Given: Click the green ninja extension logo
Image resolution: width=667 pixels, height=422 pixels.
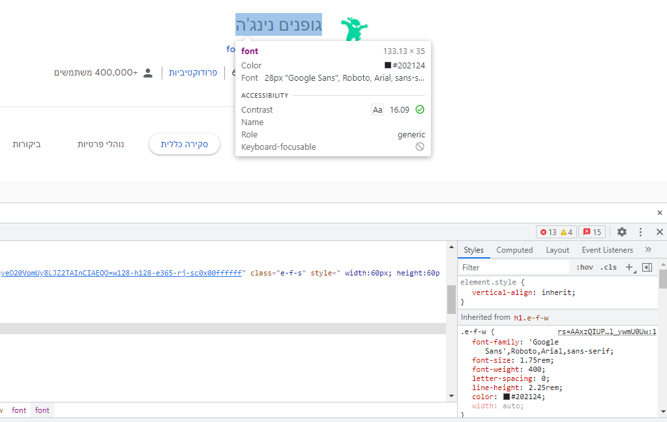Looking at the screenshot, I should coord(354,29).
